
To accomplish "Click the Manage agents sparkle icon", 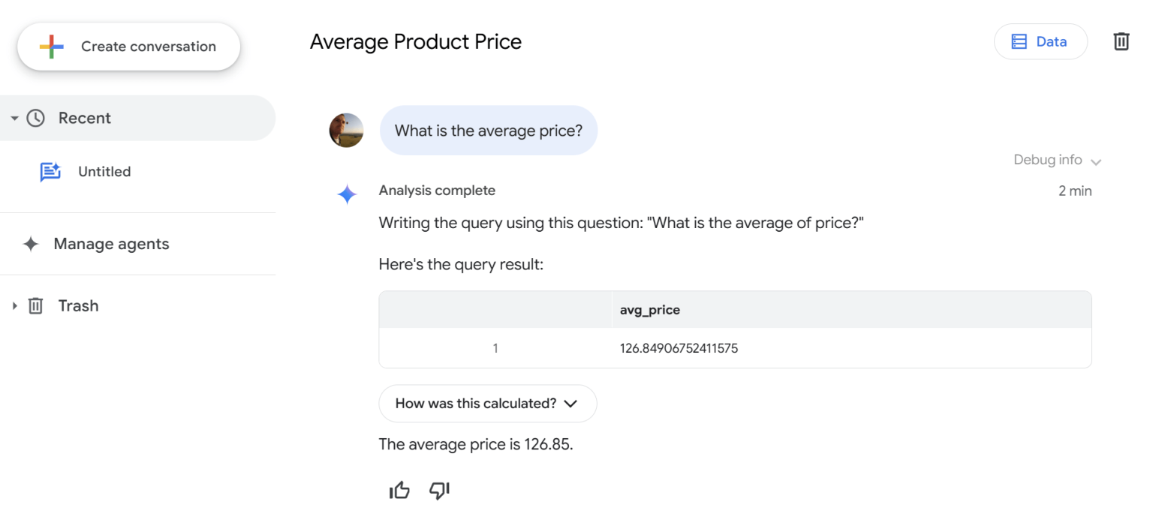I will coord(31,244).
